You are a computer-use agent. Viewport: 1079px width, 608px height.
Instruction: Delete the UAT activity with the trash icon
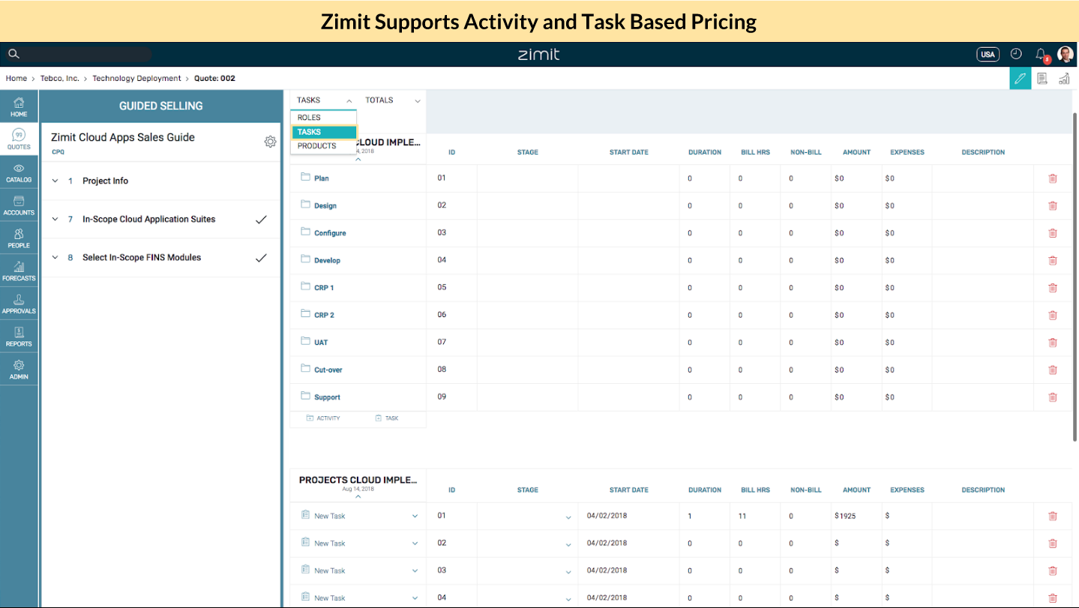pos(1052,343)
